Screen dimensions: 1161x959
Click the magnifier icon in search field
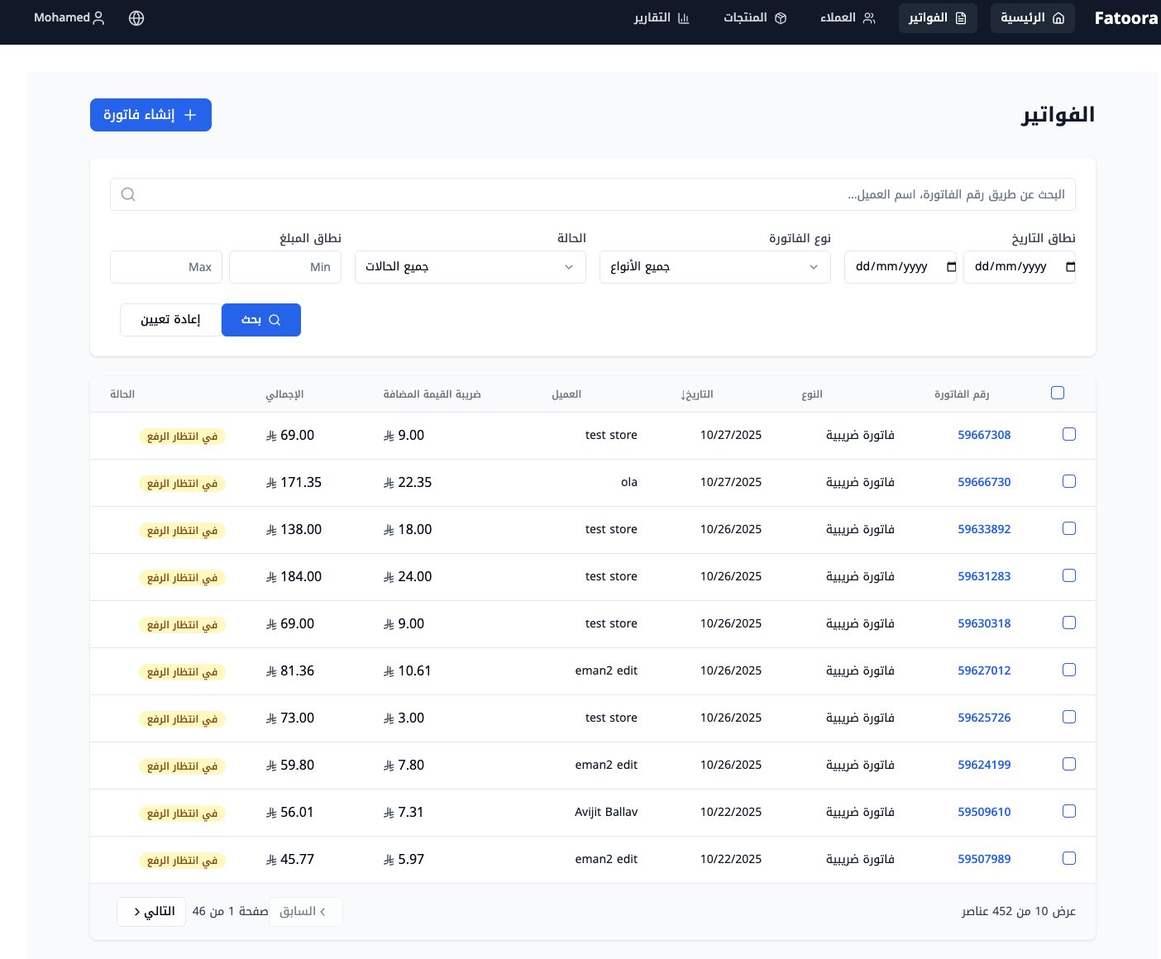tap(128, 194)
